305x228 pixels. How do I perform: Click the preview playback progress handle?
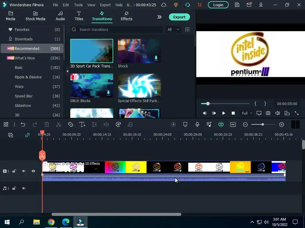208,104
